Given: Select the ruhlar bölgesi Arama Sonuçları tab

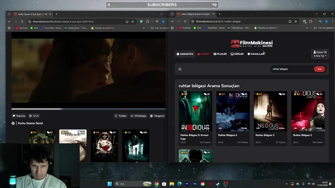Looking at the screenshot, I should tap(195, 14).
